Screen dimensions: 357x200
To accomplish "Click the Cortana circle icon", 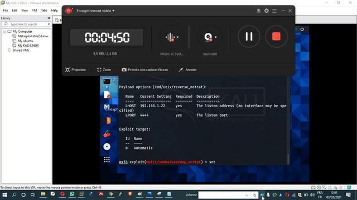I will pos(23,195).
